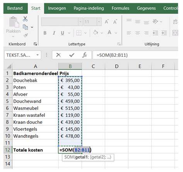Switch to the Invoegen tab
The width and height of the screenshot is (183, 172).
(57, 8)
